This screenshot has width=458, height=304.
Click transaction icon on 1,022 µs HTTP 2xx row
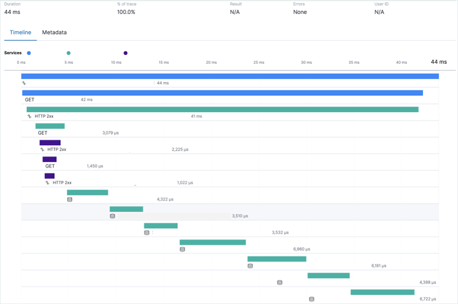point(47,183)
